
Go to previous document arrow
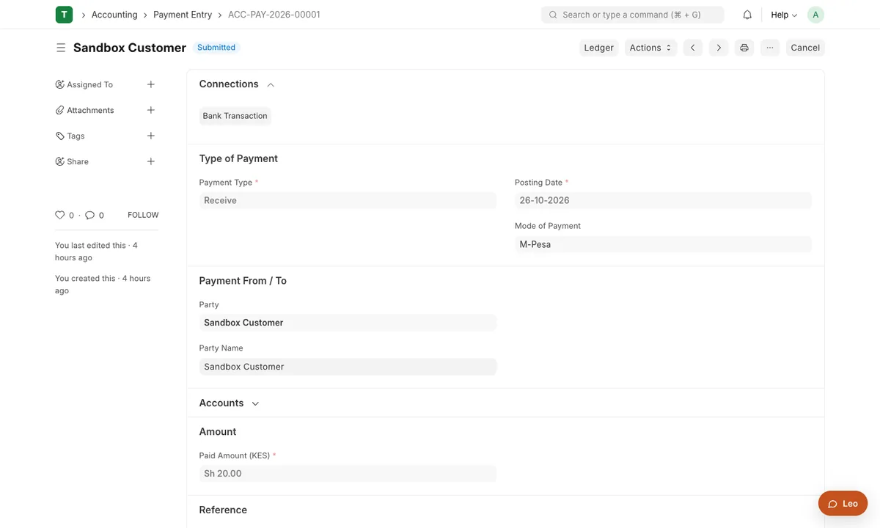(x=693, y=48)
